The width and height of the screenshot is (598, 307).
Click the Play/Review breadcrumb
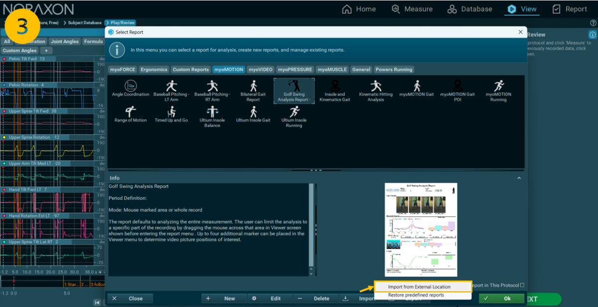coord(120,23)
